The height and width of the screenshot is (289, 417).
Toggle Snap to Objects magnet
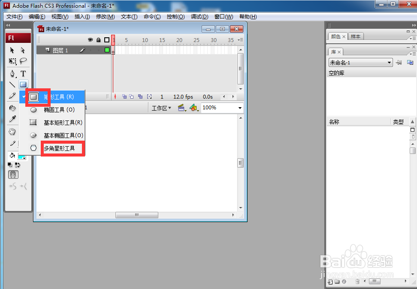click(x=13, y=175)
